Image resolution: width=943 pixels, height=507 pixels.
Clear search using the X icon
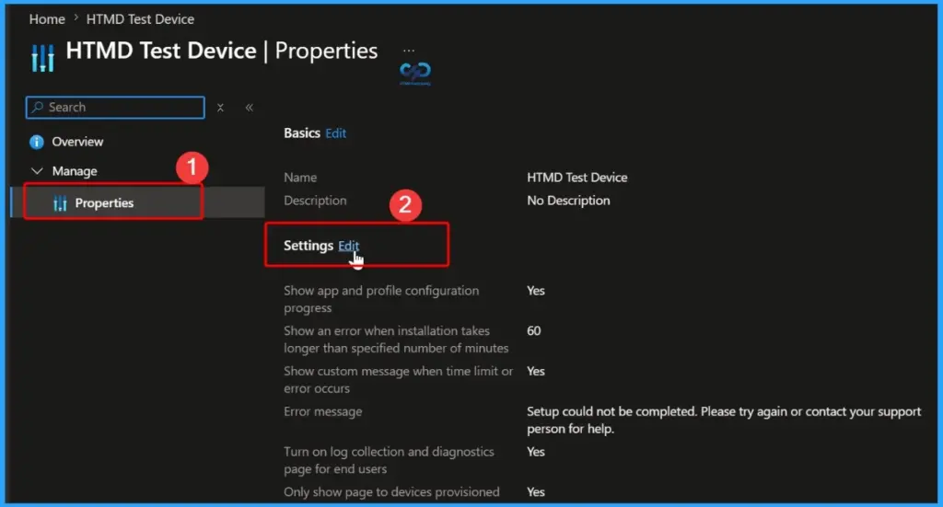[221, 108]
